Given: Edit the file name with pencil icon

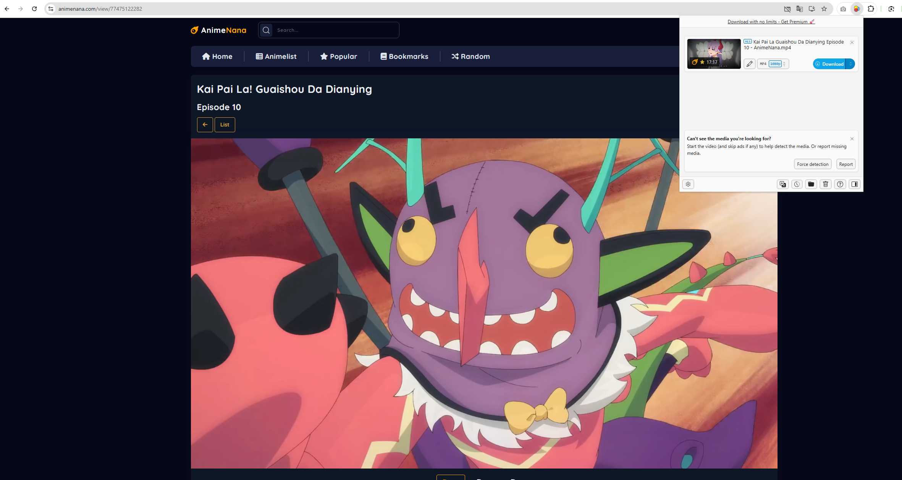Looking at the screenshot, I should click(750, 64).
